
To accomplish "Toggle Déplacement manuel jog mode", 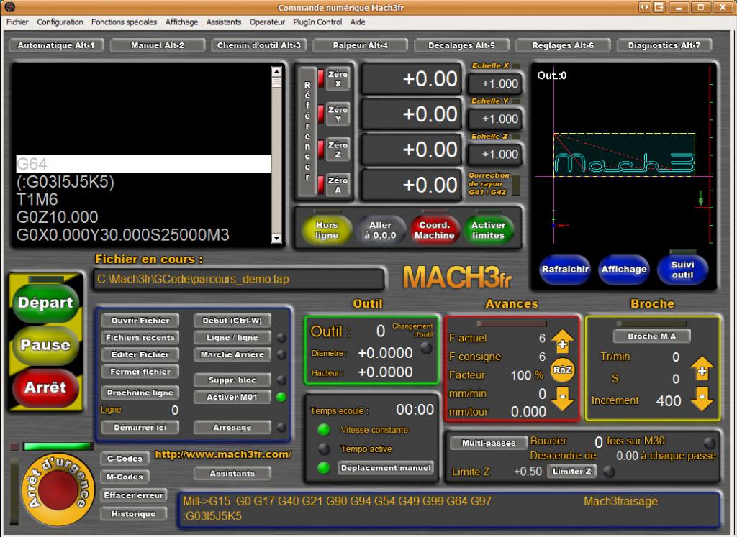I will point(386,467).
